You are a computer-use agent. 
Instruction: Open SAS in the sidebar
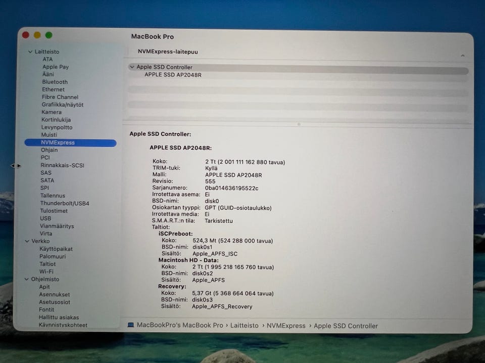[x=46, y=173]
